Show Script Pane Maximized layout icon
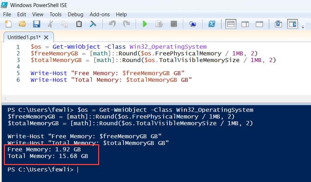The image size is (311, 182). coord(259,24)
